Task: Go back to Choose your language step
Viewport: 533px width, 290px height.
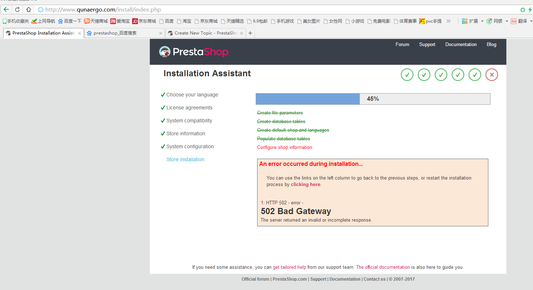Action: [x=192, y=95]
